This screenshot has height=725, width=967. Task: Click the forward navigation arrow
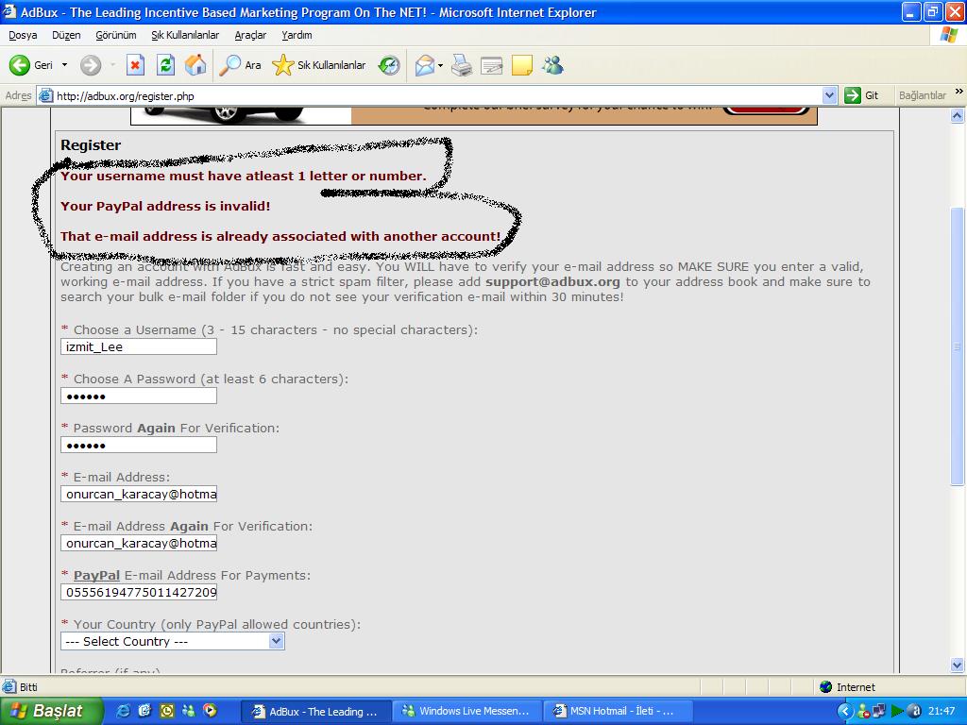pyautogui.click(x=91, y=65)
